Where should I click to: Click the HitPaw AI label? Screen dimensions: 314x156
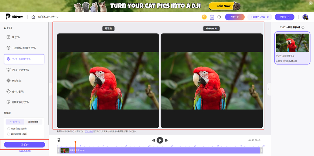212,29
